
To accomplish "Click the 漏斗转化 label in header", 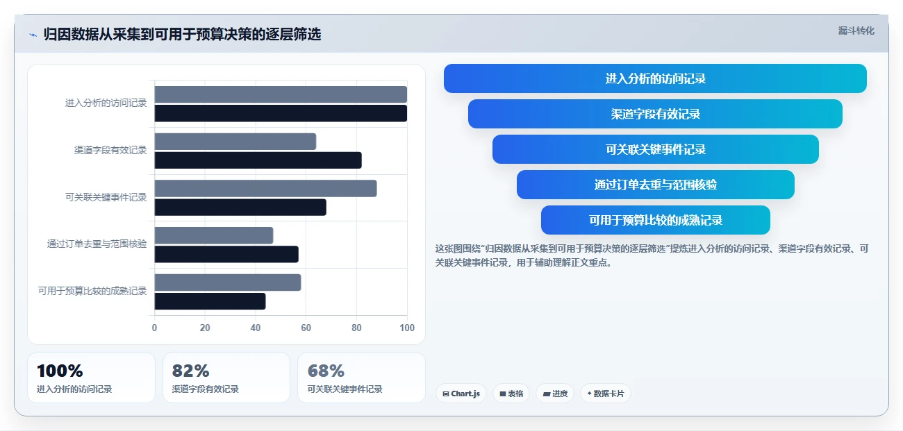I will [856, 31].
